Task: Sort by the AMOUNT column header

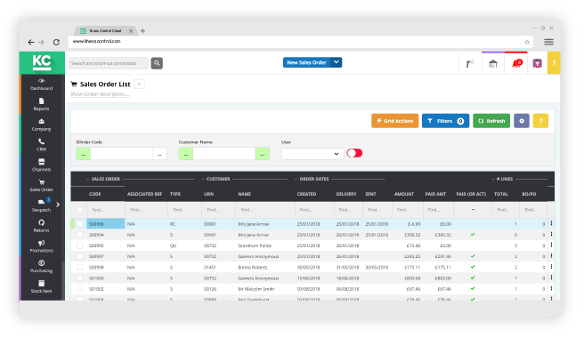Action: 404,194
